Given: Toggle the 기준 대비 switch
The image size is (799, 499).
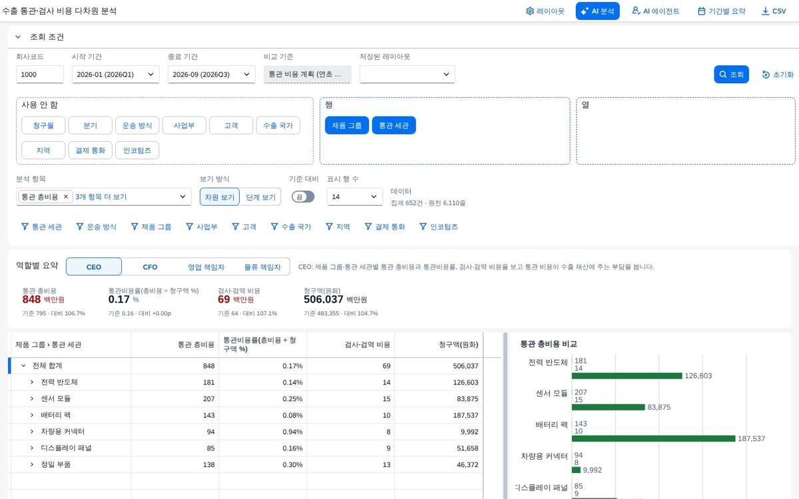Looking at the screenshot, I should pos(303,197).
